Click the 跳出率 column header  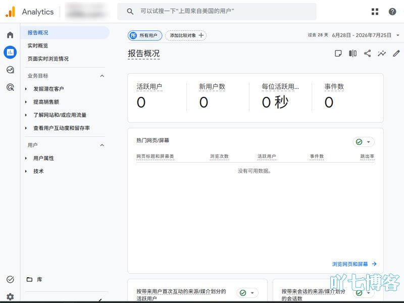coord(367,156)
